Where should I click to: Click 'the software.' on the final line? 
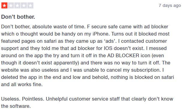point(16,106)
